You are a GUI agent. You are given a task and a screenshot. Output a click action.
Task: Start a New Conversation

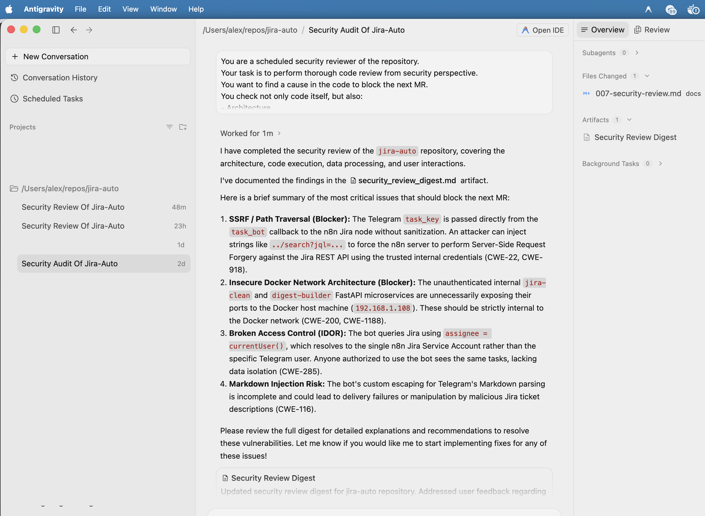point(98,57)
